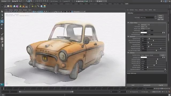Open the Substrate Color swatch

pyautogui.click(x=144, y=57)
